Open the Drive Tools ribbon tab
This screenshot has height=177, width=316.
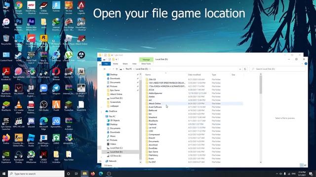tap(146, 64)
